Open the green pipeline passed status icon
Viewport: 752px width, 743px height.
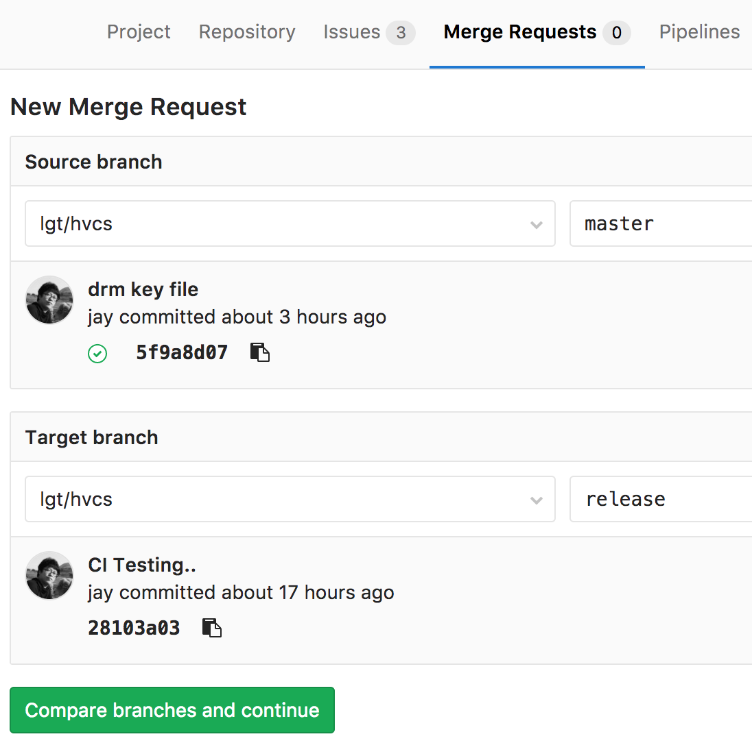pos(97,354)
